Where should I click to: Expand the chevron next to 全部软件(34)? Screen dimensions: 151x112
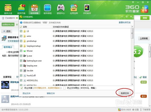[17, 24]
